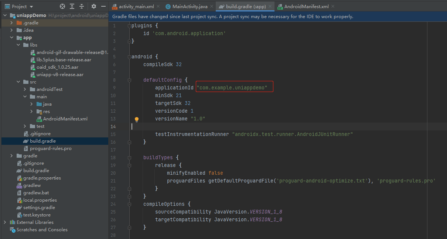Select gradle.properties file

pyautogui.click(x=39, y=178)
